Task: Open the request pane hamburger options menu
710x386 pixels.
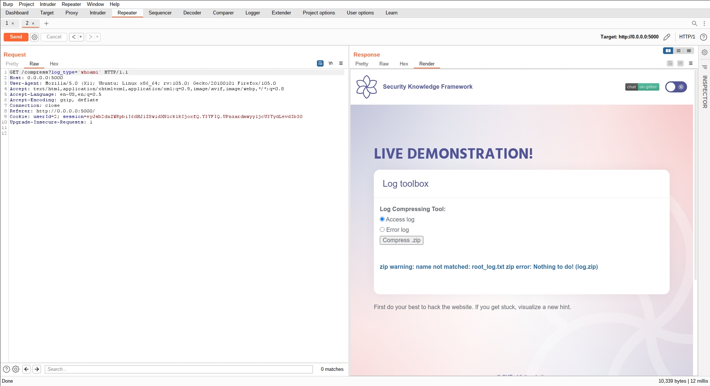Action: (341, 64)
